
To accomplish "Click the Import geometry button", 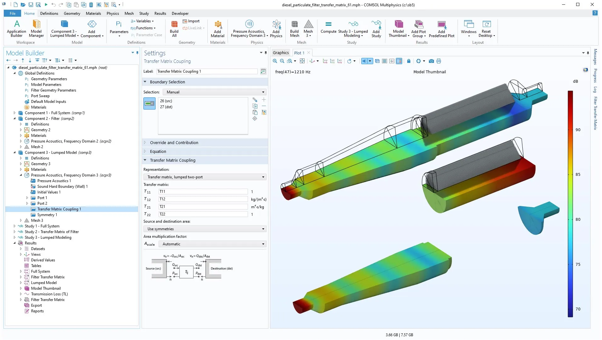I will [x=191, y=21].
